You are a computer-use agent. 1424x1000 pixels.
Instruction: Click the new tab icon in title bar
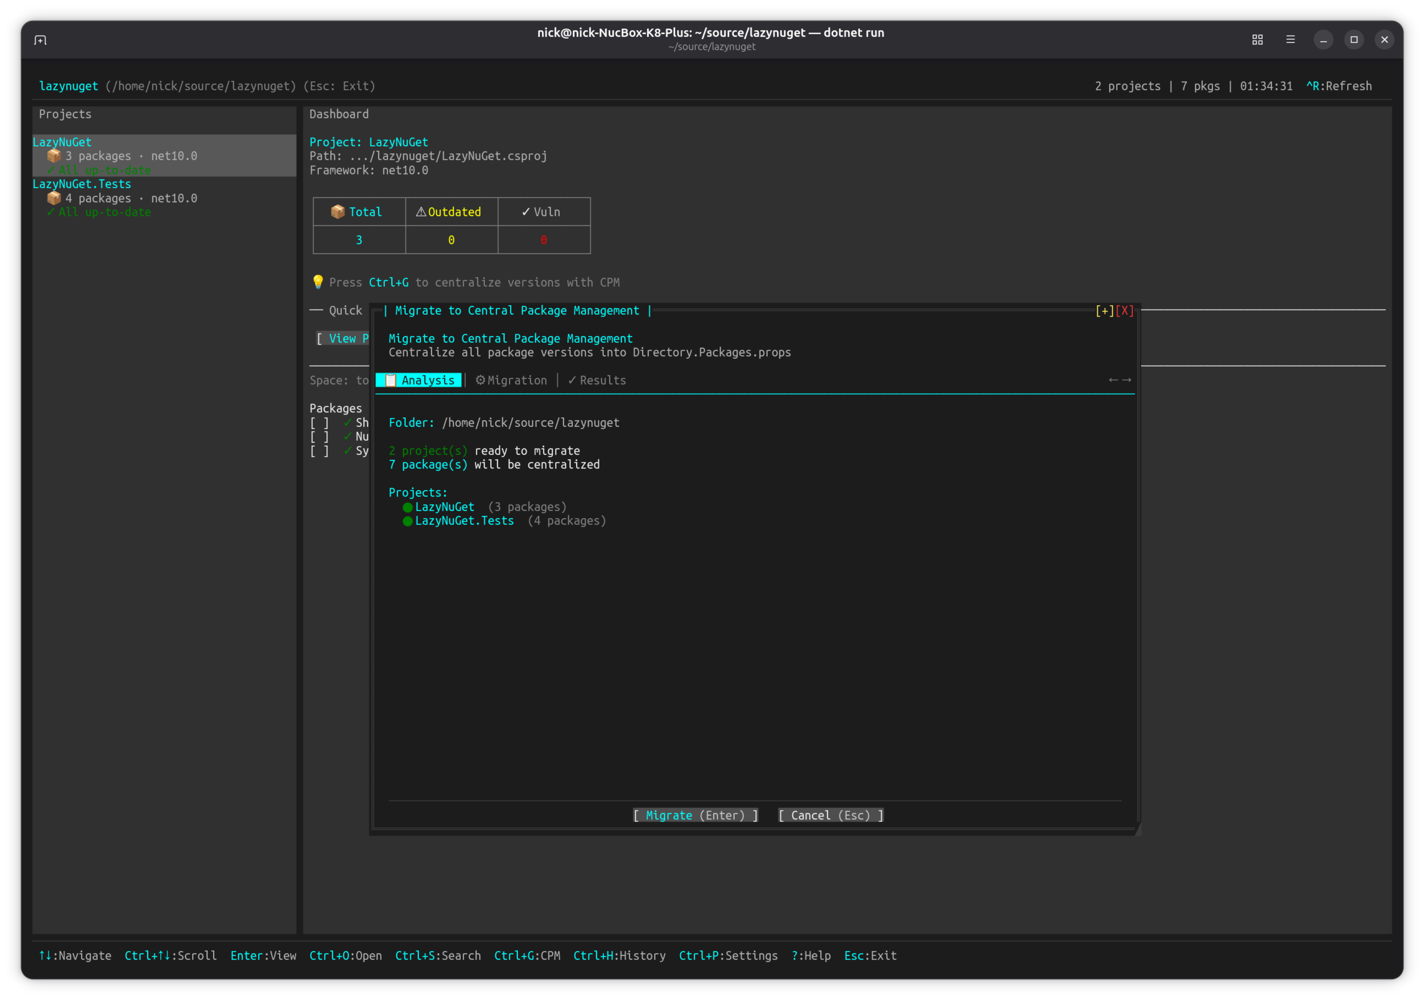point(40,40)
